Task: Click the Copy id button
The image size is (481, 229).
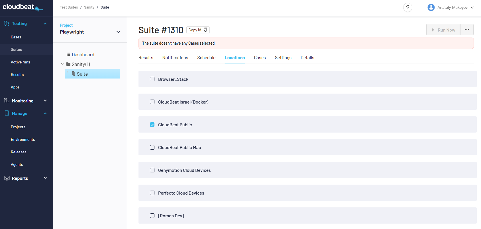Action: [198, 30]
